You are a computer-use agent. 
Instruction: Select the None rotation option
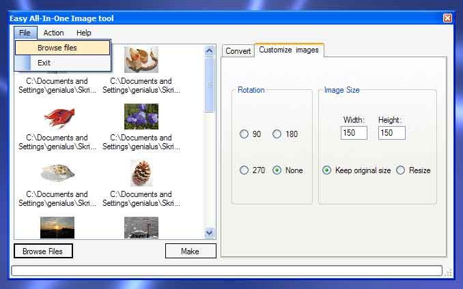pyautogui.click(x=287, y=170)
